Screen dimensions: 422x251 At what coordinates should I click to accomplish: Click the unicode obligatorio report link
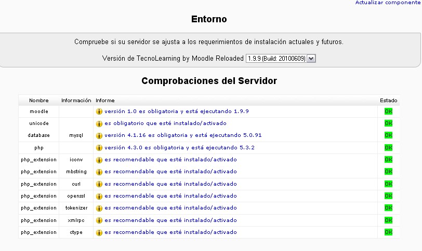[165, 123]
